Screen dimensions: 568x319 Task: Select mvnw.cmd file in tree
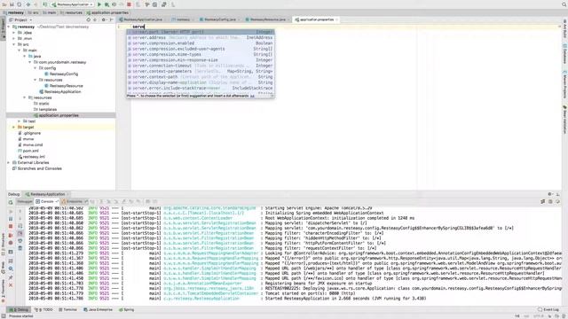click(33, 145)
